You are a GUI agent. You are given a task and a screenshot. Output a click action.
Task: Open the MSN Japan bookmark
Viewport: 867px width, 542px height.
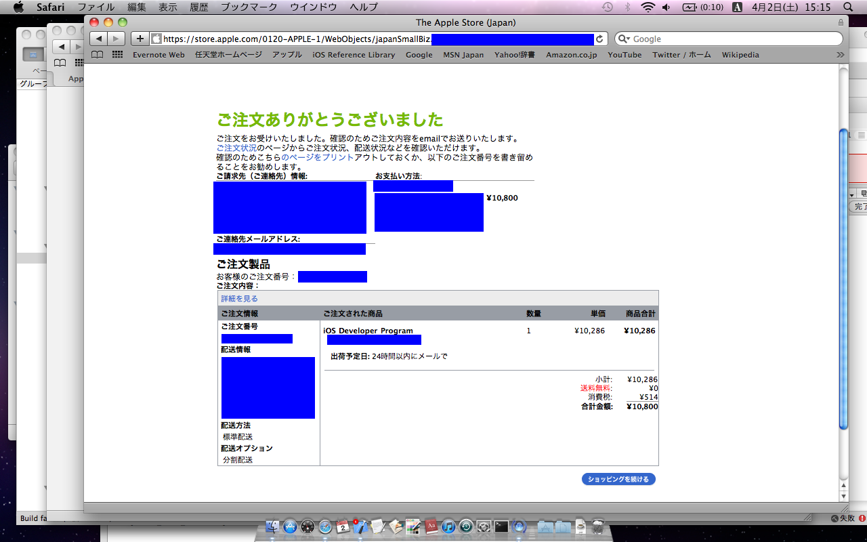click(x=463, y=55)
